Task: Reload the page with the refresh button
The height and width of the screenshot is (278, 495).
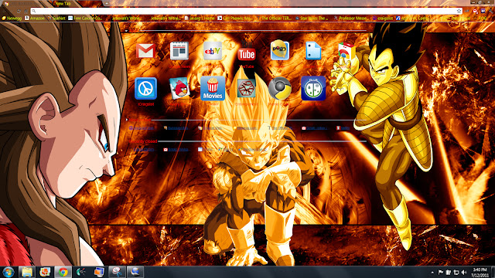Action: coord(19,11)
